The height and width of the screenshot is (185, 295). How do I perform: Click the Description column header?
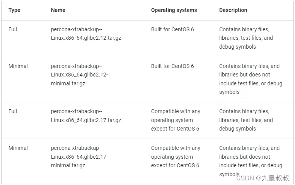233,10
